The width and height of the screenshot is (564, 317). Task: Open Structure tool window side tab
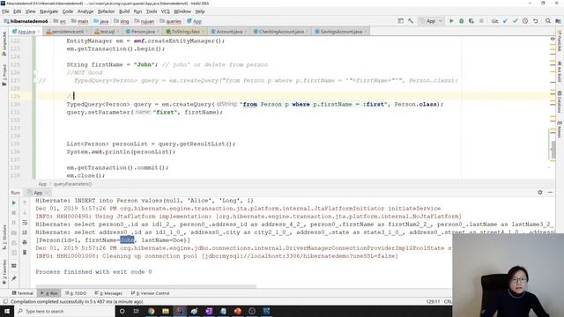point(4,237)
